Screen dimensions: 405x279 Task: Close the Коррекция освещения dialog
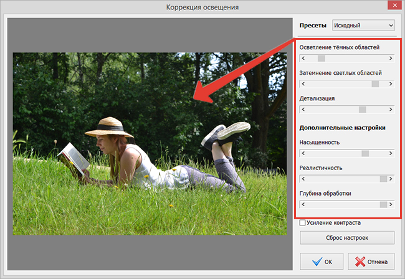click(394, 5)
